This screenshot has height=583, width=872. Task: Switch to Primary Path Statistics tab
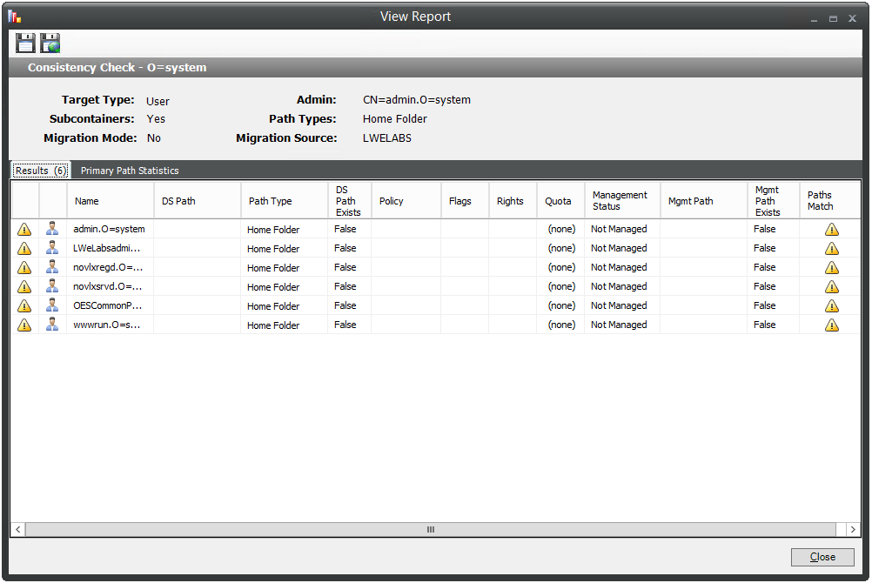coord(130,171)
